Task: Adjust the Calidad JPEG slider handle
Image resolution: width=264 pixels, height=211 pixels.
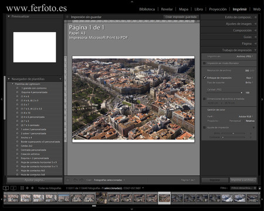Action: point(241,93)
